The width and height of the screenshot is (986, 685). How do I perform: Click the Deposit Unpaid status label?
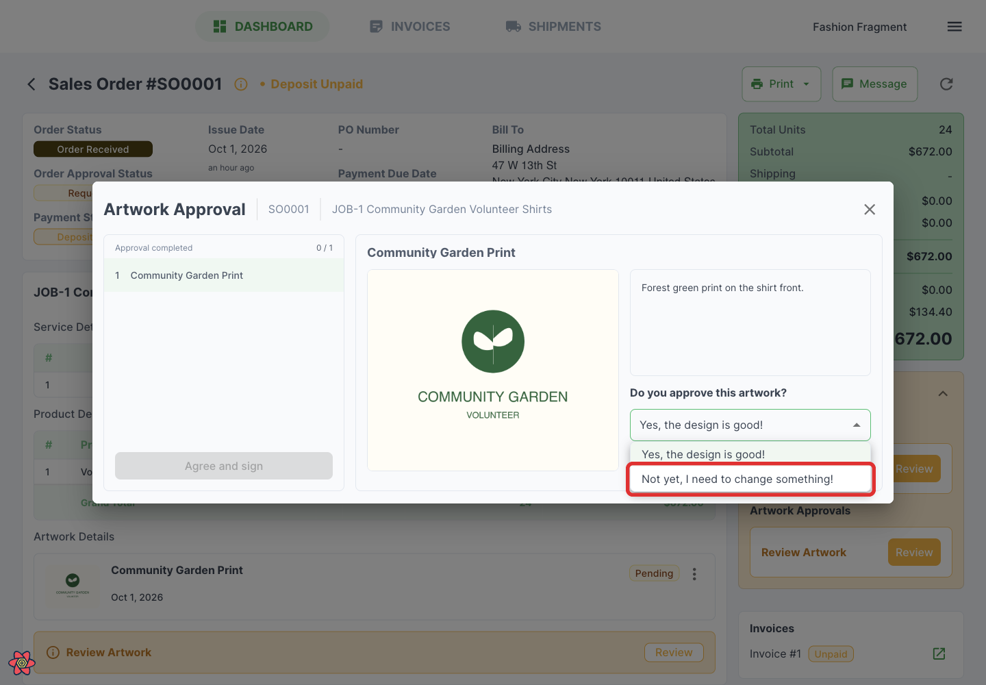click(316, 84)
